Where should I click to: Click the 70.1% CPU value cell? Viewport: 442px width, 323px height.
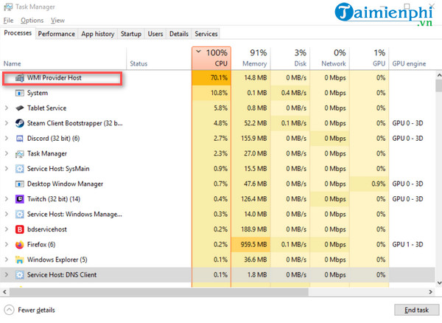(x=211, y=78)
